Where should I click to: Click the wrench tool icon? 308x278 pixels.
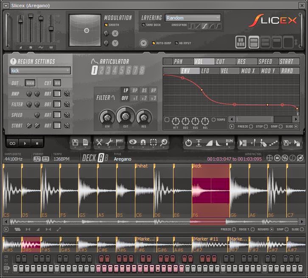click(109, 142)
